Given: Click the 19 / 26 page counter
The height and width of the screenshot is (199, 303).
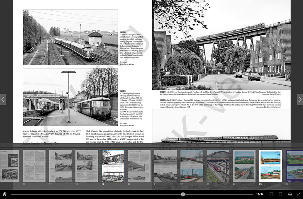Looking at the screenshot, I should [260, 194].
